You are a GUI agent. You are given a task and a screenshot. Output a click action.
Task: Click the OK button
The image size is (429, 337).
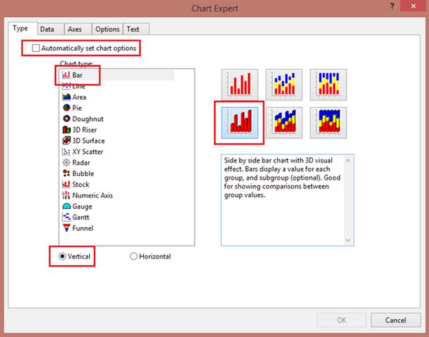pyautogui.click(x=341, y=320)
